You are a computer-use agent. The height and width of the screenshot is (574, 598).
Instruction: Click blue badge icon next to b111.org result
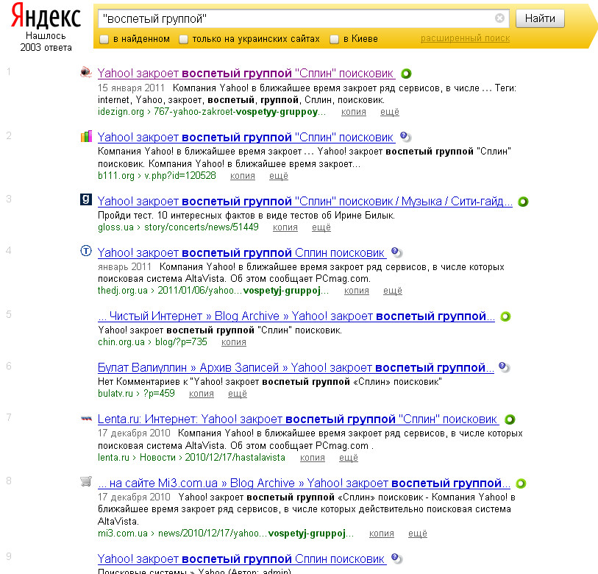tap(405, 136)
